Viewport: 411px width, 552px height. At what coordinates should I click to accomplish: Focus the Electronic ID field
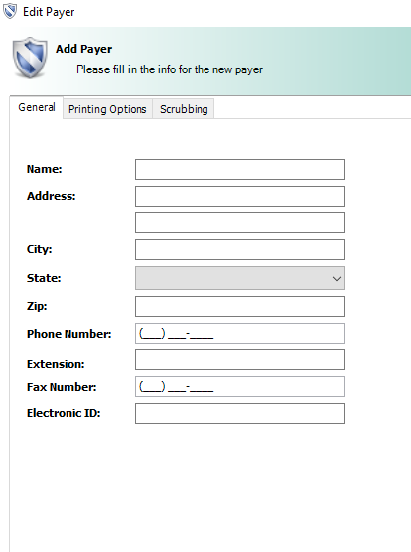coord(240,413)
